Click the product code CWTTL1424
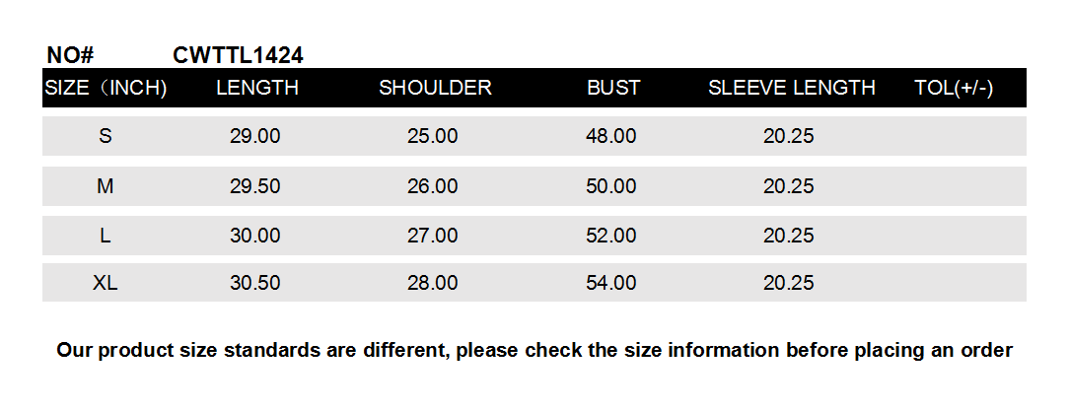Viewport: 1070px width, 412px height. (x=238, y=55)
